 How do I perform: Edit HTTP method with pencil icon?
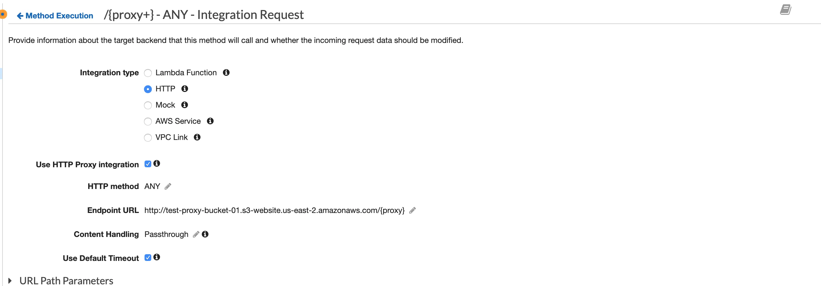tap(168, 186)
